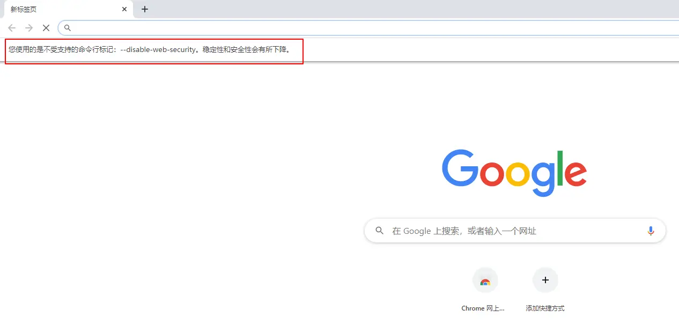Click the Chrome 网上... shortcut label

pyautogui.click(x=483, y=308)
